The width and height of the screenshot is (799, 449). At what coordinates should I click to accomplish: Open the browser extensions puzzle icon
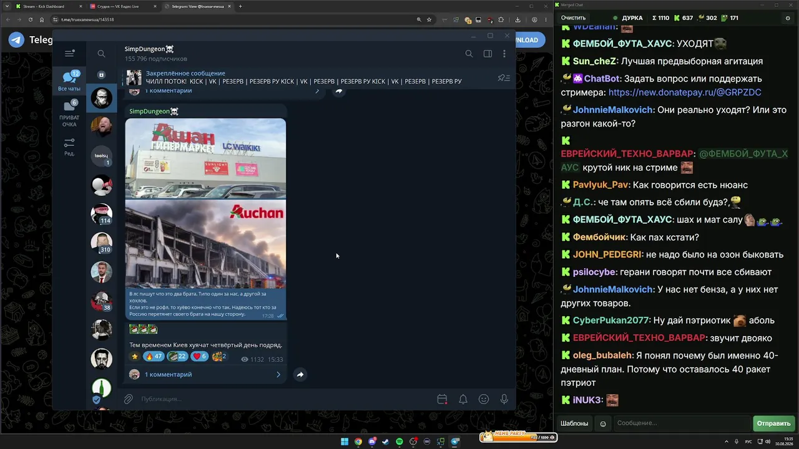coord(501,19)
